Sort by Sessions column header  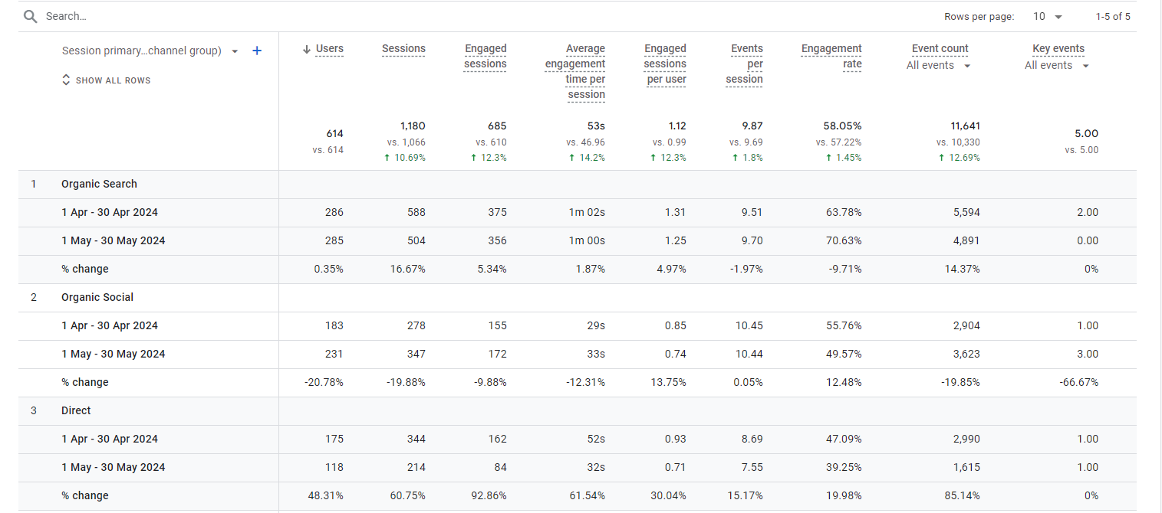tap(403, 49)
